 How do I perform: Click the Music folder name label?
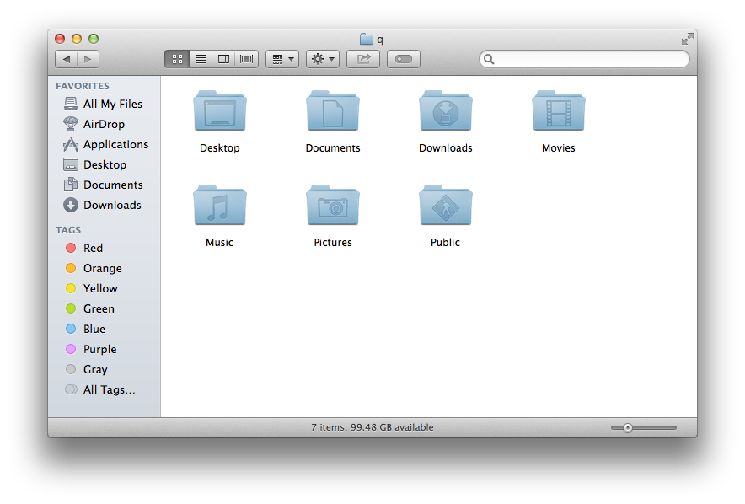tap(219, 243)
